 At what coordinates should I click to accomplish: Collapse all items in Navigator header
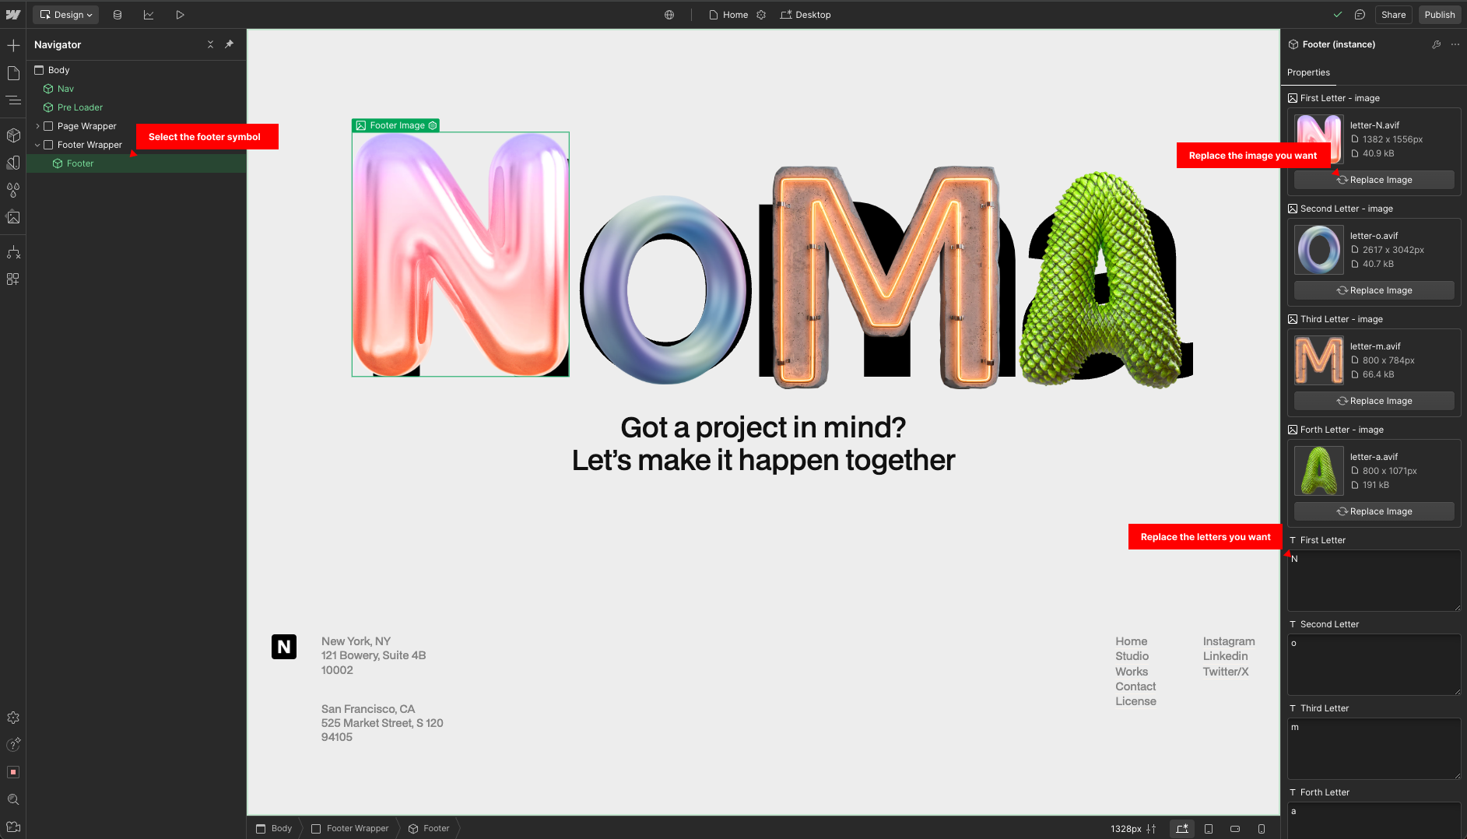coord(210,44)
